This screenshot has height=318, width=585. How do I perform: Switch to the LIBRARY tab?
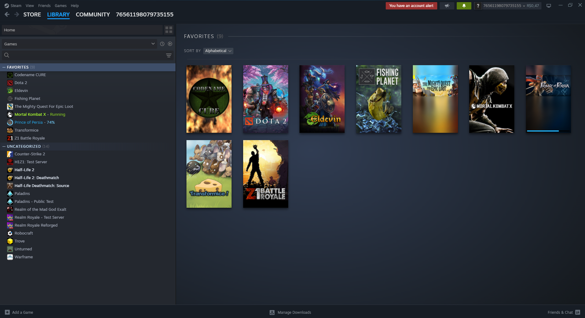58,15
